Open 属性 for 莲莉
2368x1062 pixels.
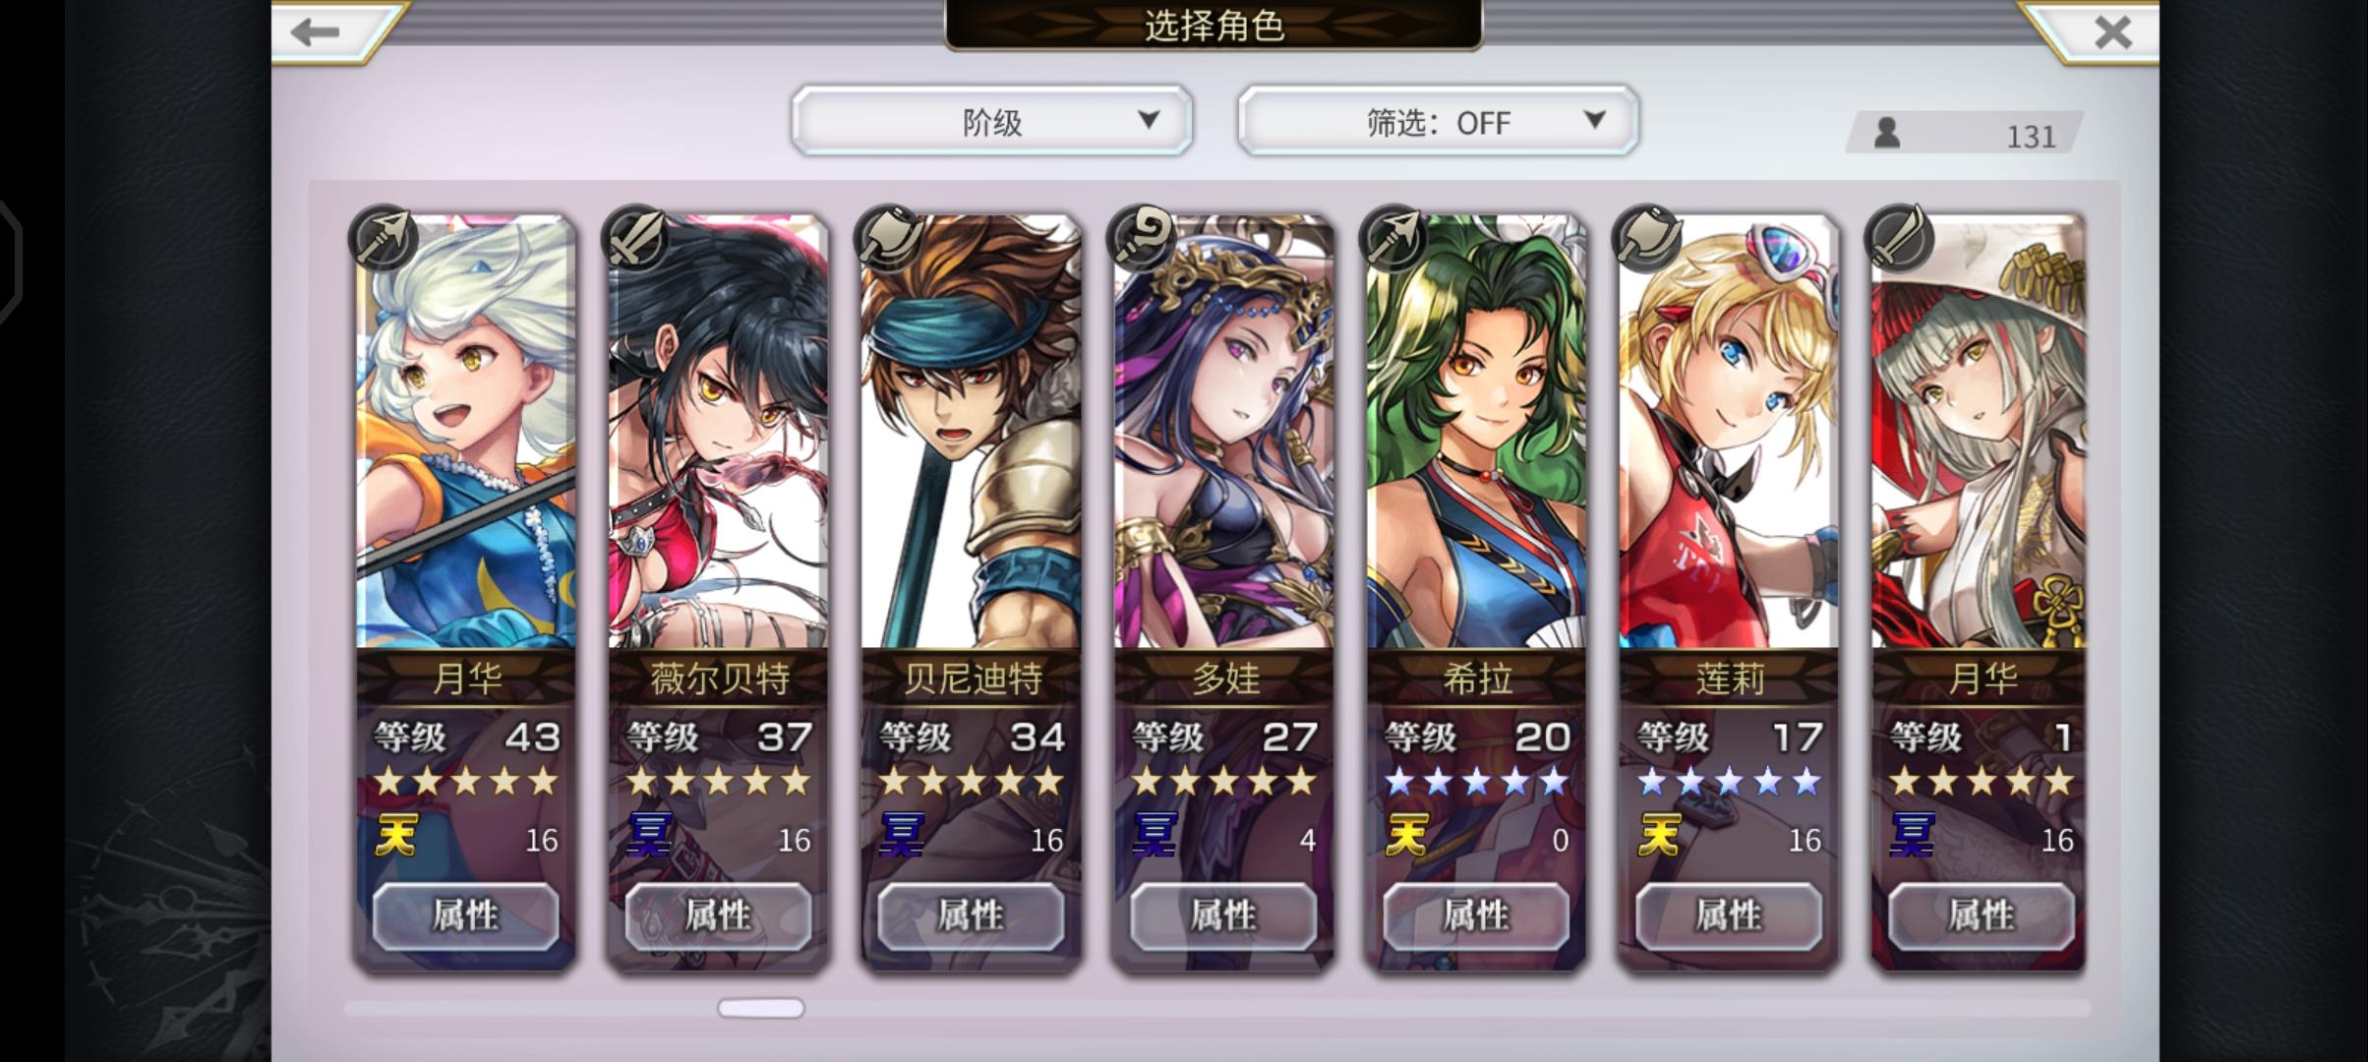(1729, 915)
